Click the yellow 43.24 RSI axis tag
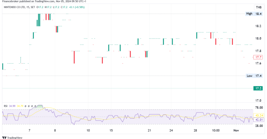The width and height of the screenshot is (267, 139). pyautogui.click(x=259, y=115)
